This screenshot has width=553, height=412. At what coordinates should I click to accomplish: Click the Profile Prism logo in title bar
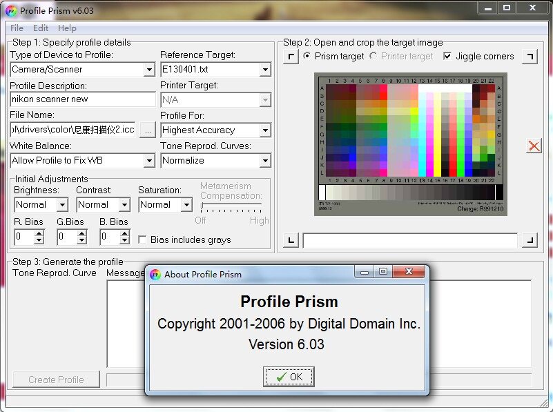11,11
